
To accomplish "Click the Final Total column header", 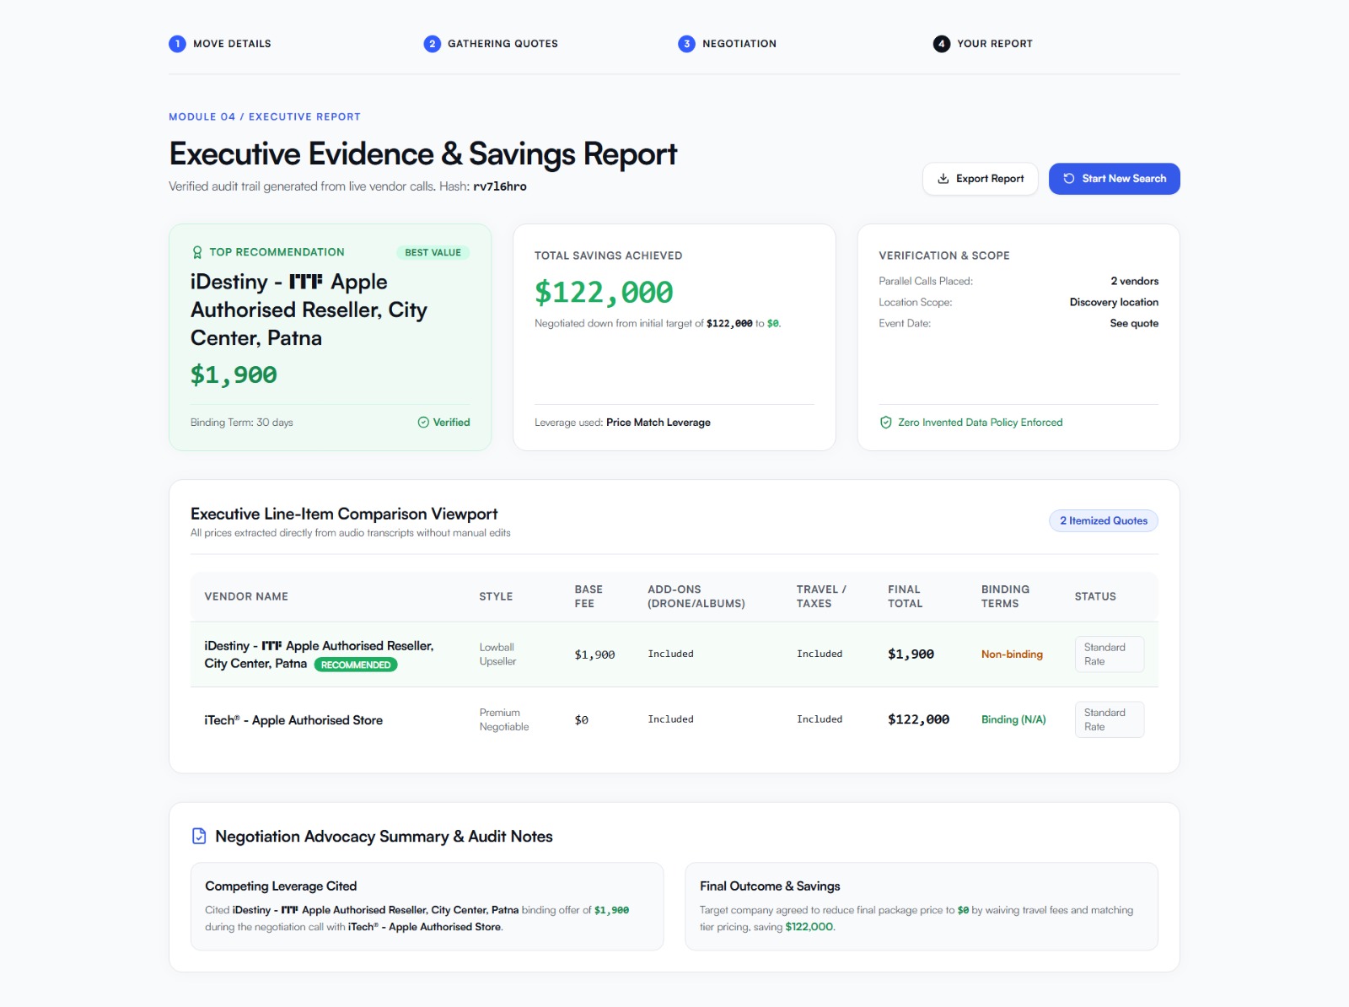I will click(905, 596).
